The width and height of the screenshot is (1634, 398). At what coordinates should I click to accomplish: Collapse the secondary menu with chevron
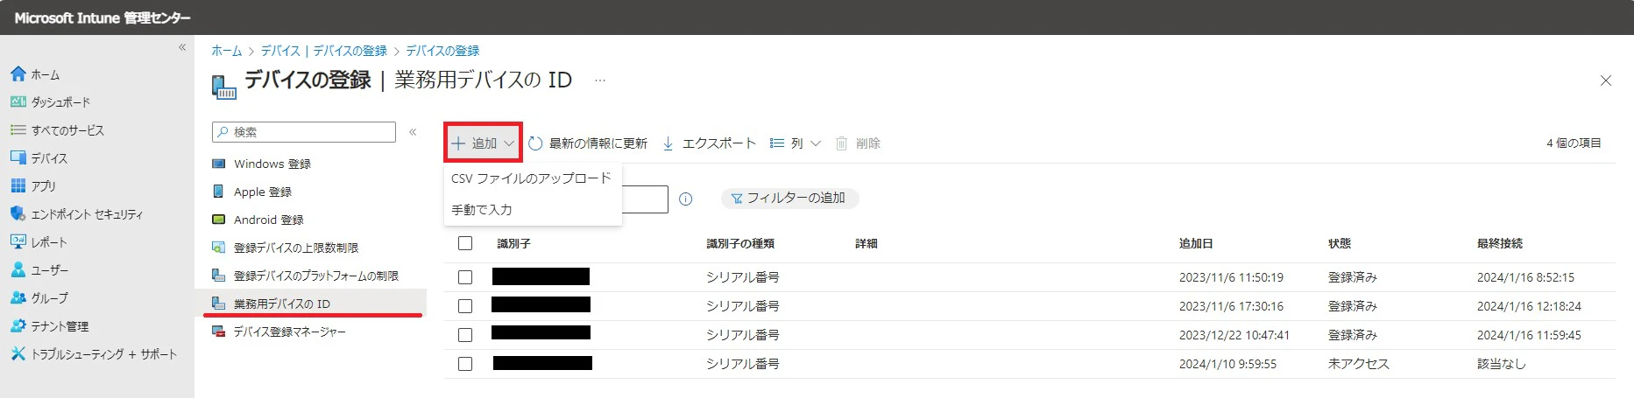point(413,132)
